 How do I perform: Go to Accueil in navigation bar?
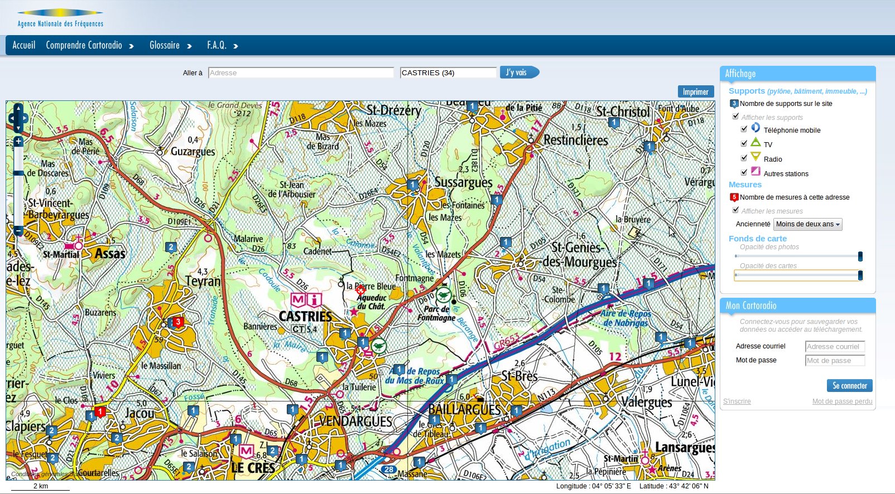[x=23, y=45]
